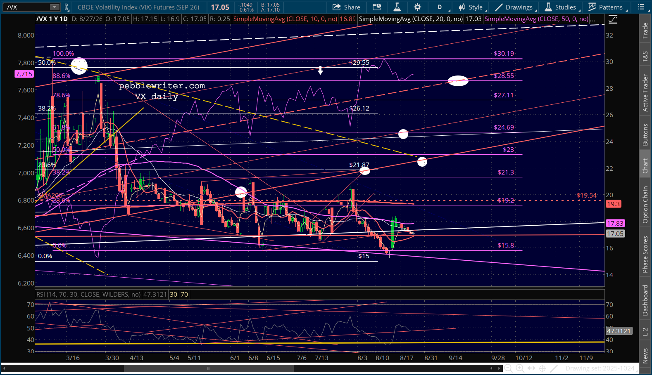Click the /VX symbol input field
652x375 pixels.
[27, 7]
